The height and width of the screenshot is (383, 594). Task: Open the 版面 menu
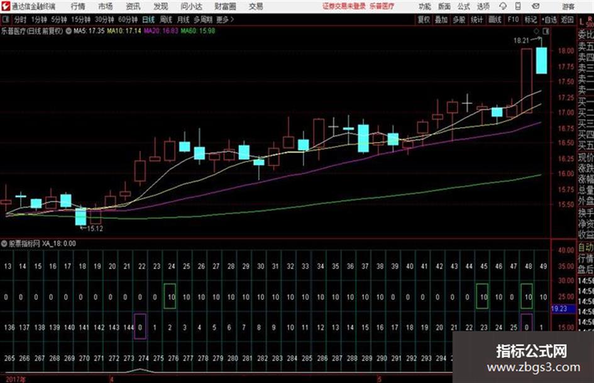444,6
